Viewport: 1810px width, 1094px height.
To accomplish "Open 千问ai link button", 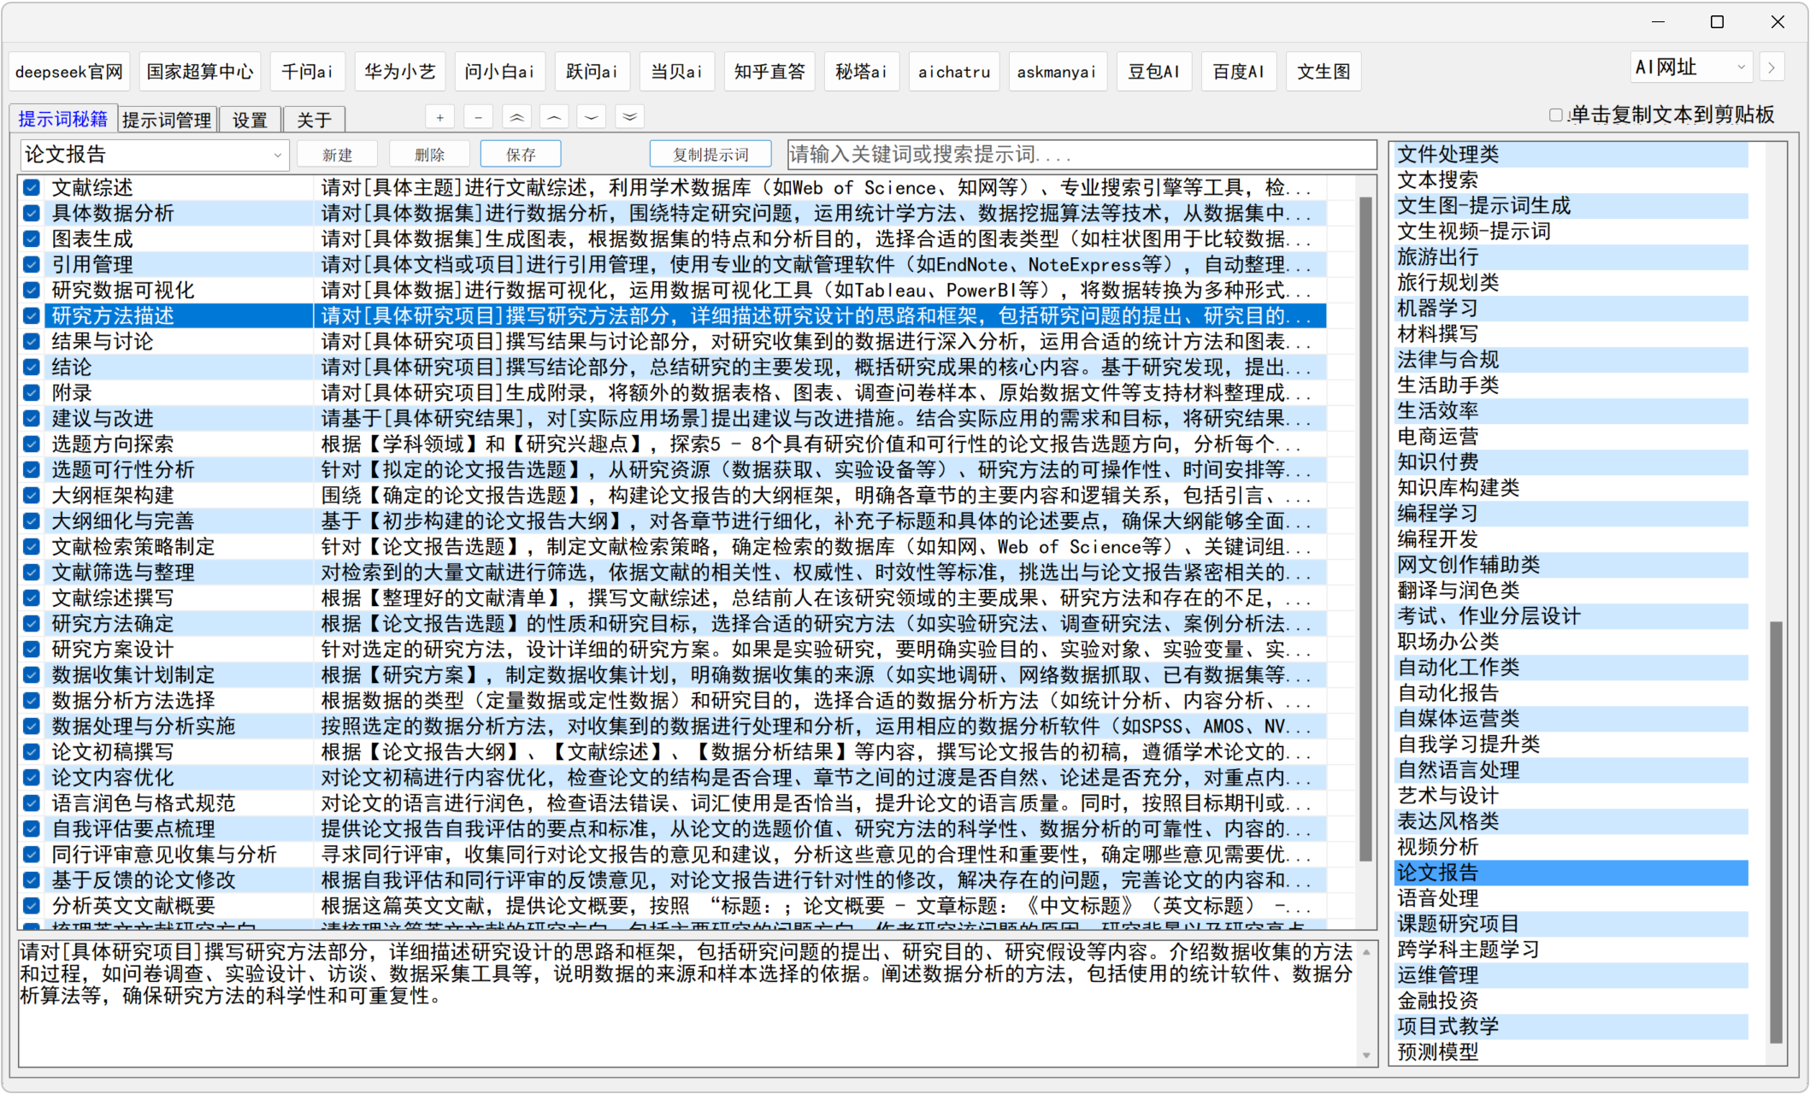I will click(x=307, y=72).
